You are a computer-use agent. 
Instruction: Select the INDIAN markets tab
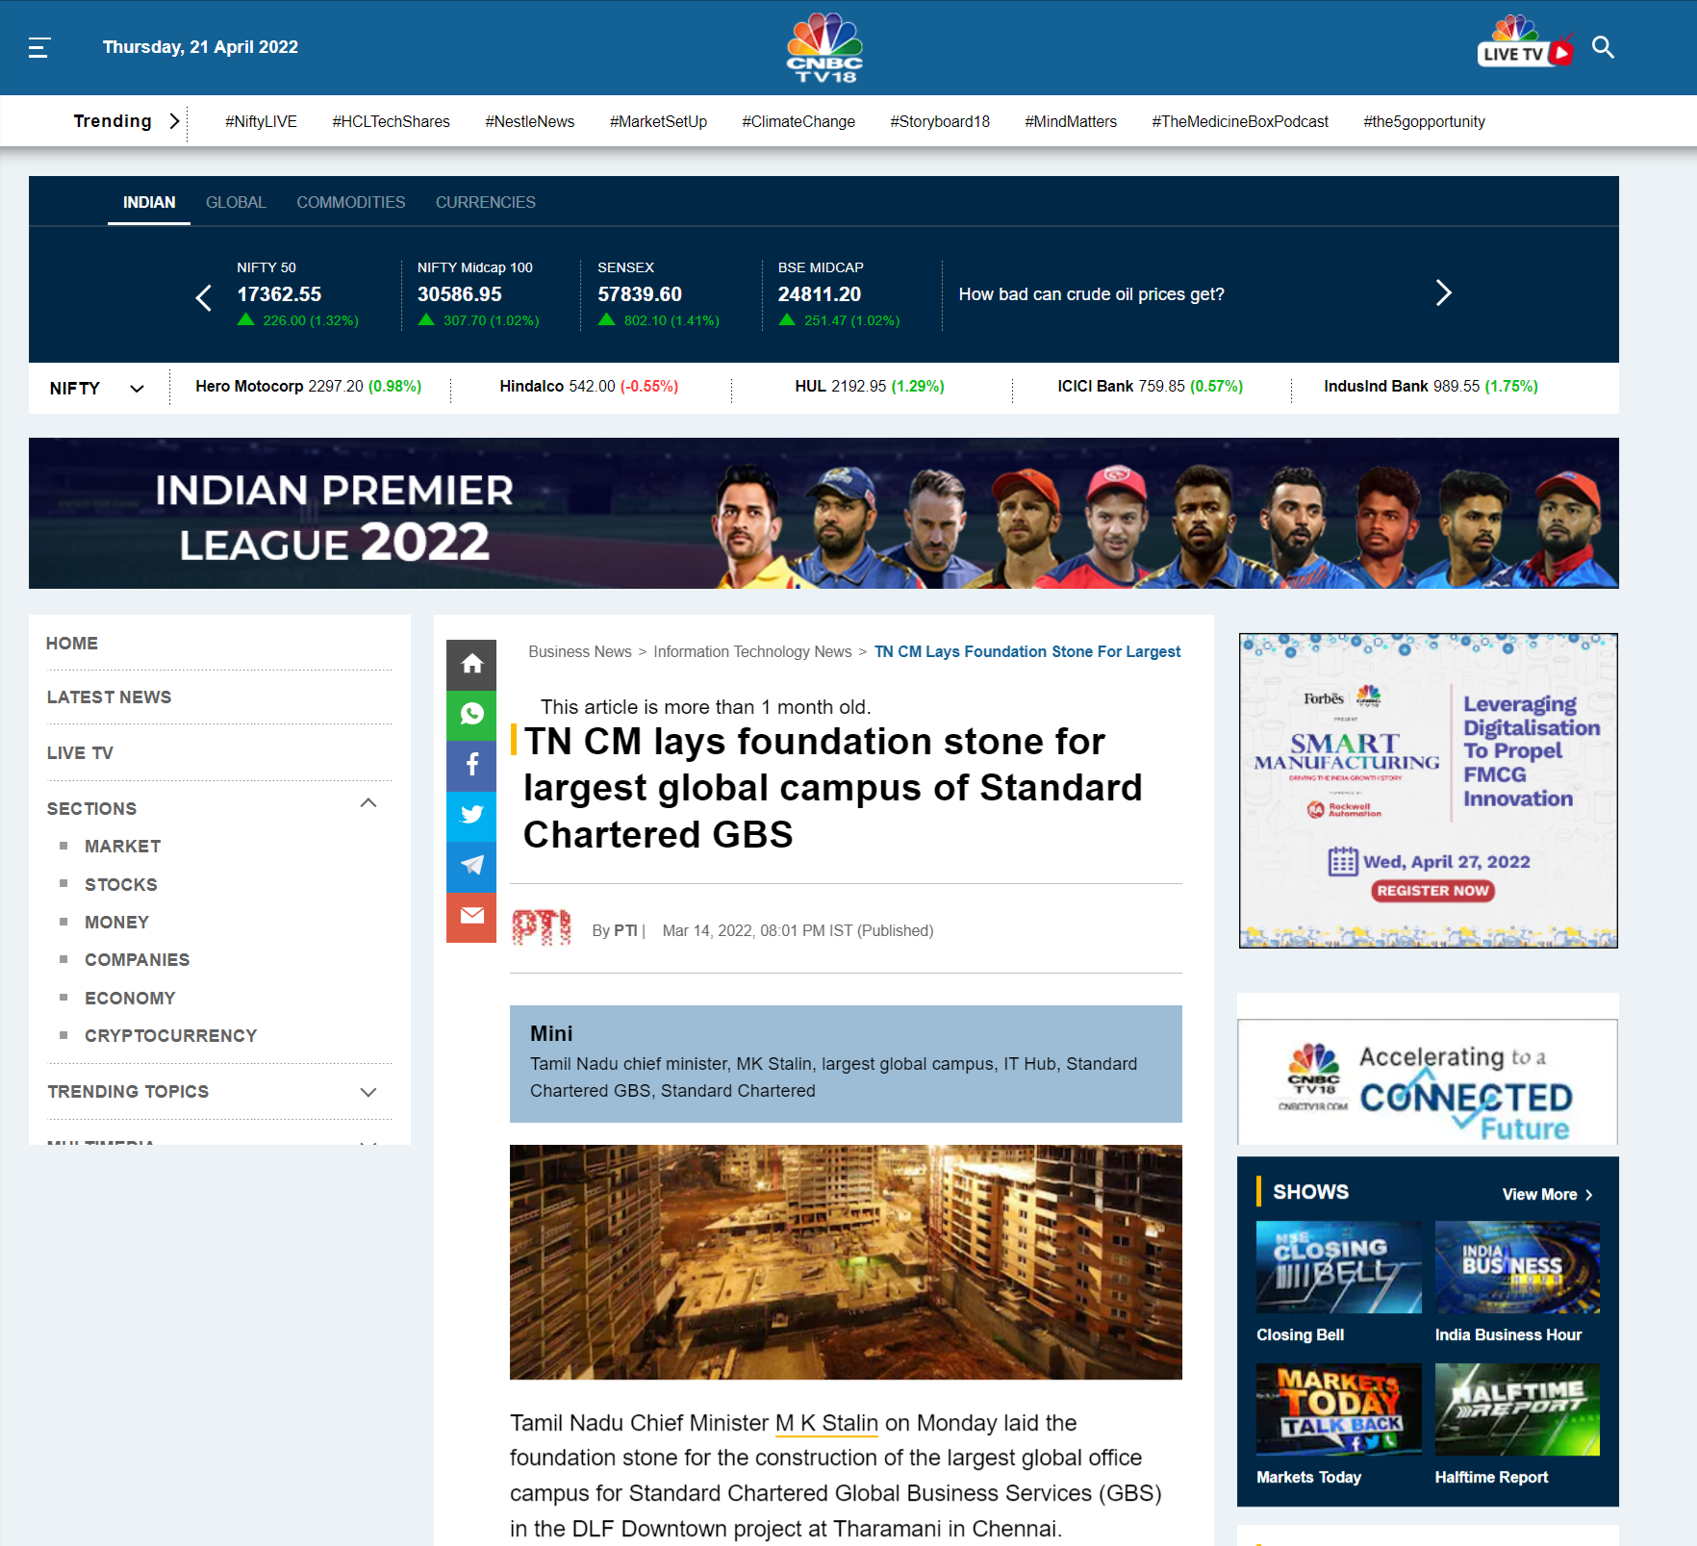149,202
